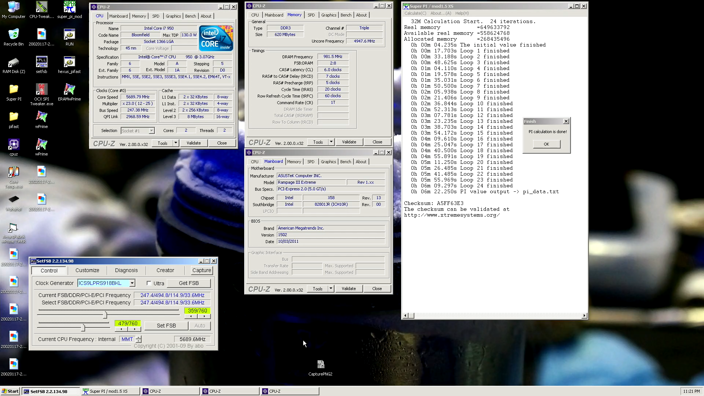
Task: Switch to SetFSB taskbar item
Action: pyautogui.click(x=51, y=391)
